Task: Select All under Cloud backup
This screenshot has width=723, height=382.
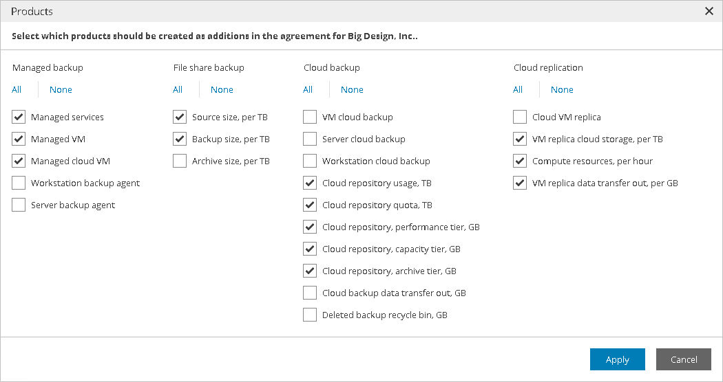Action: 308,89
